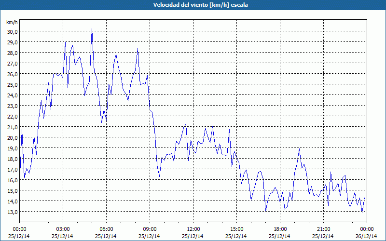Click the '12:00' x-axis time label
Image resolution: width=386 pixels, height=241 pixels.
pyautogui.click(x=193, y=229)
